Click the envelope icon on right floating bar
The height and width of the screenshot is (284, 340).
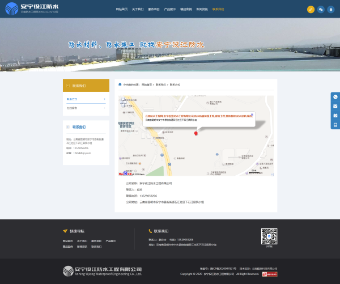tap(335, 106)
